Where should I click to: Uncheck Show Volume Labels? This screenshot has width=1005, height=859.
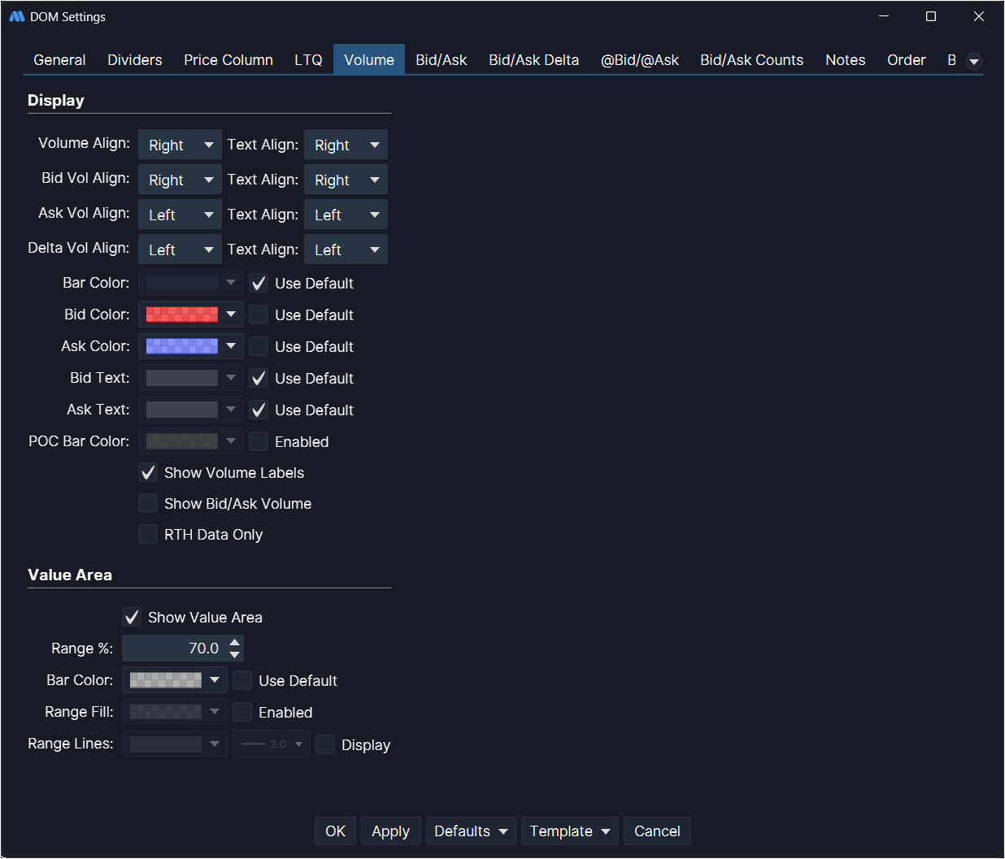(x=148, y=473)
